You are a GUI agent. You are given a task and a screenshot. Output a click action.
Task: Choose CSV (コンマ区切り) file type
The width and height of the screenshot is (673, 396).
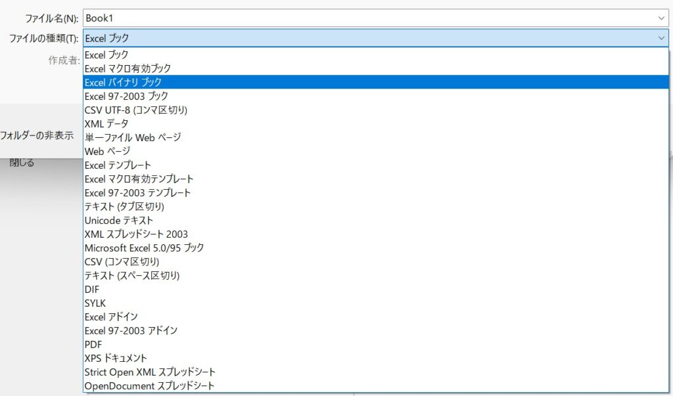(122, 261)
